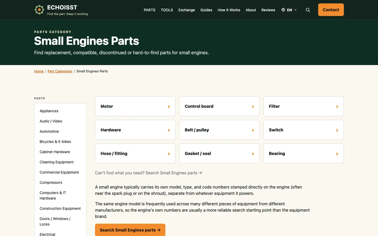Expand the EN language dropdown chevron
The height and width of the screenshot is (236, 378).
[x=295, y=10]
